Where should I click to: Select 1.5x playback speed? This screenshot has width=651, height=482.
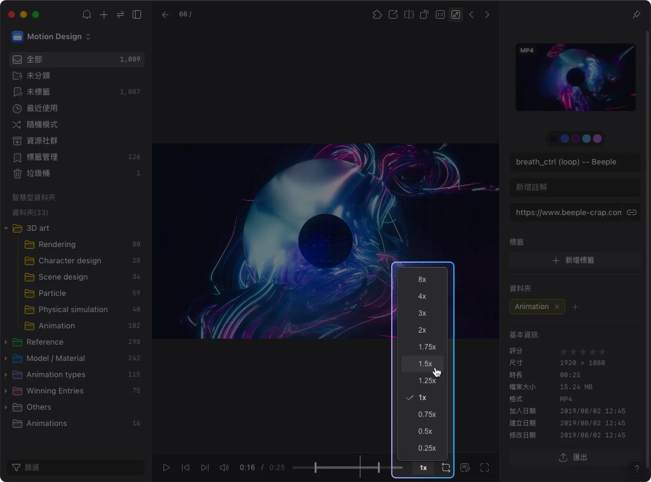pos(422,364)
